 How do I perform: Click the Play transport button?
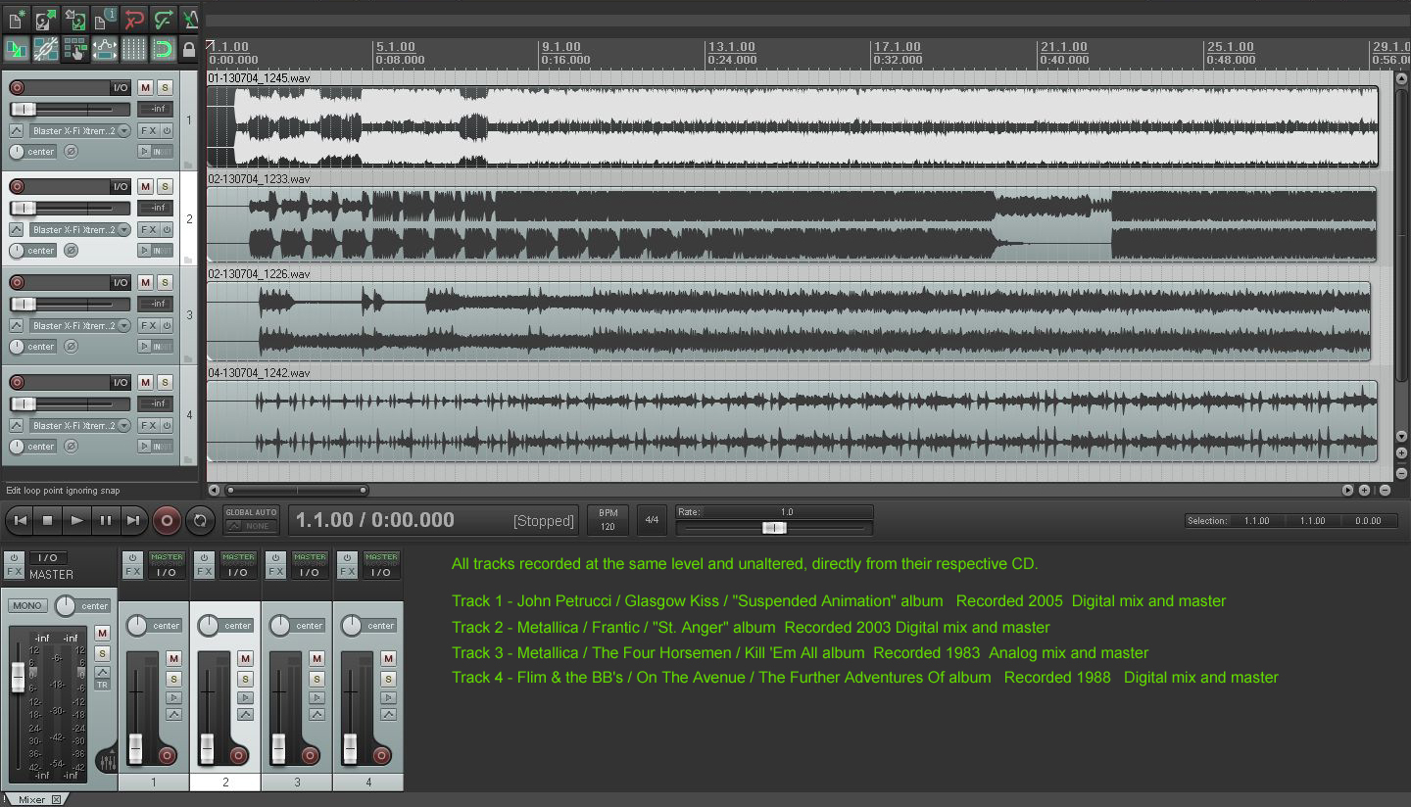(76, 521)
